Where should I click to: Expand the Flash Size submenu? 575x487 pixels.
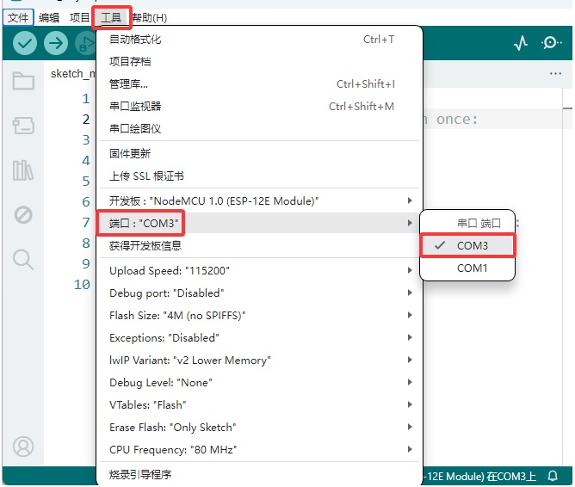tap(260, 315)
